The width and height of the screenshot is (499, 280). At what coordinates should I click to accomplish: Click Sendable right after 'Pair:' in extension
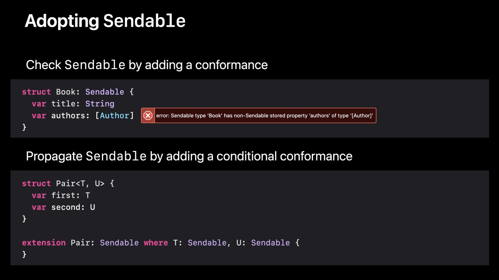tap(119, 243)
